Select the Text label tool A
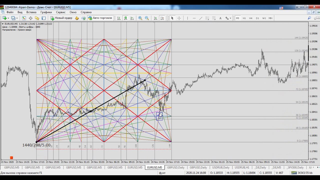The width and height of the screenshot is (320, 180). [220, 18]
